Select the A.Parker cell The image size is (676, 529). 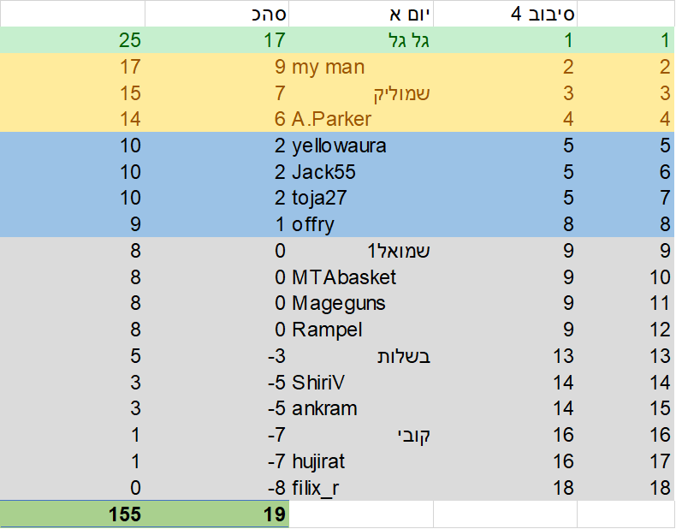361,119
